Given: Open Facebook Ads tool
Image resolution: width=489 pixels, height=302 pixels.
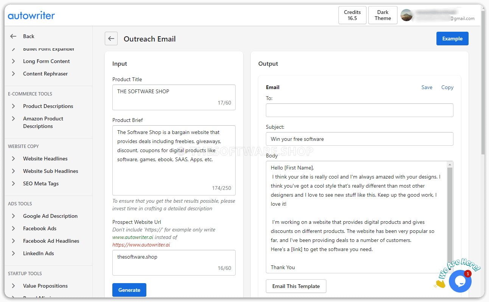Looking at the screenshot, I should pos(40,228).
